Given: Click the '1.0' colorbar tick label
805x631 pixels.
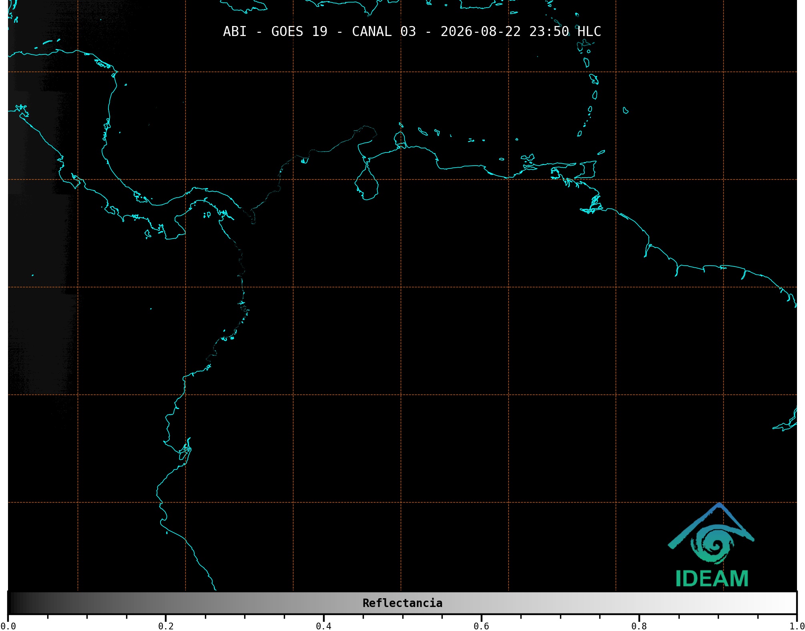Looking at the screenshot, I should [x=797, y=626].
